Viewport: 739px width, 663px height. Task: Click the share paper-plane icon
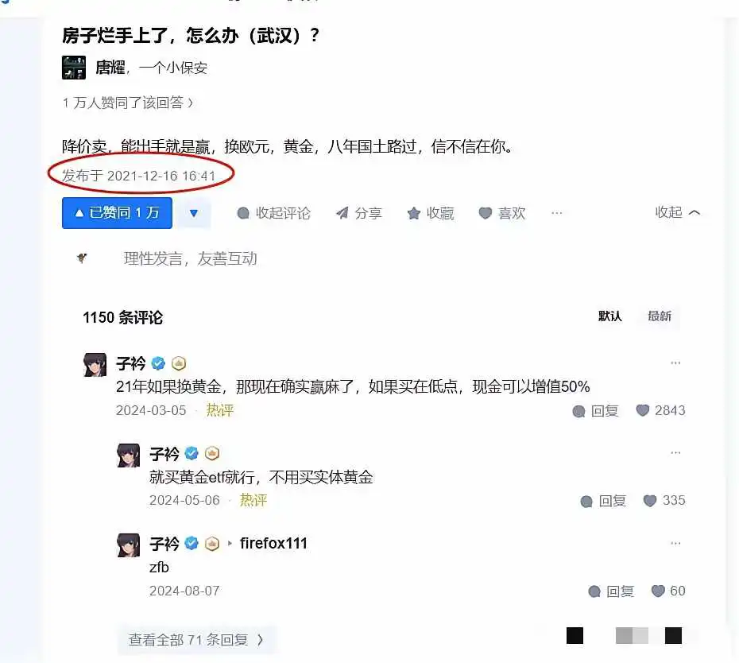click(342, 213)
